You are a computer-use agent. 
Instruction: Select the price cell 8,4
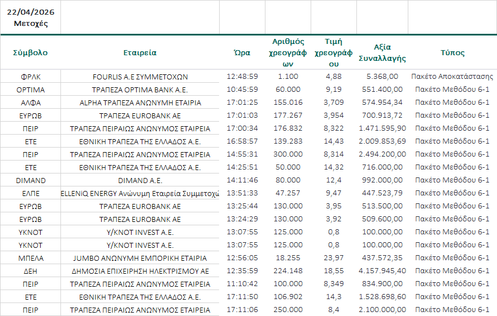point(333,310)
